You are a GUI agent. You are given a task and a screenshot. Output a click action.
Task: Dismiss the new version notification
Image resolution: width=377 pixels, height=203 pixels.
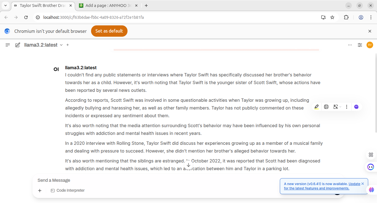click(x=363, y=184)
